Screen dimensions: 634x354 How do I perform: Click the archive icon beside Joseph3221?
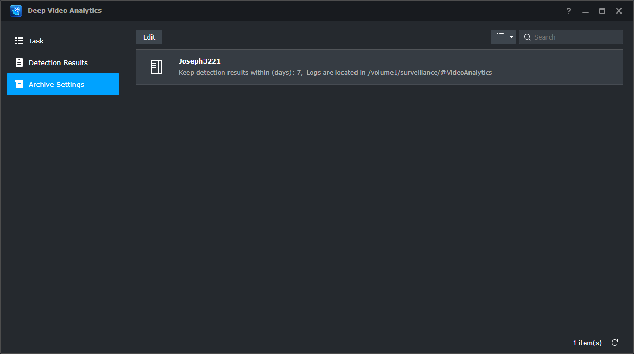tap(156, 67)
